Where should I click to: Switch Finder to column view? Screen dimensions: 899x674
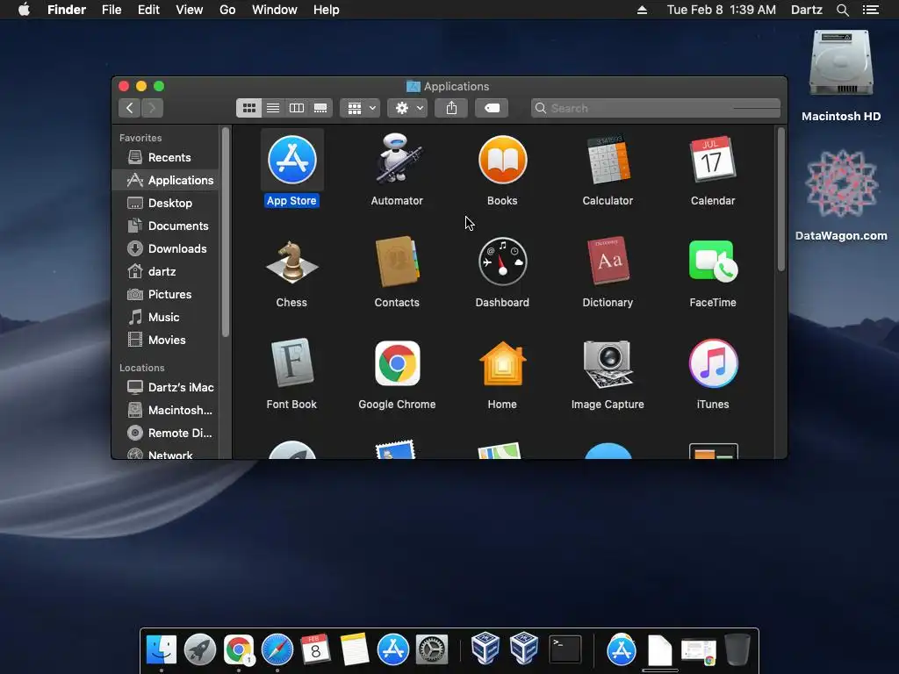click(297, 108)
